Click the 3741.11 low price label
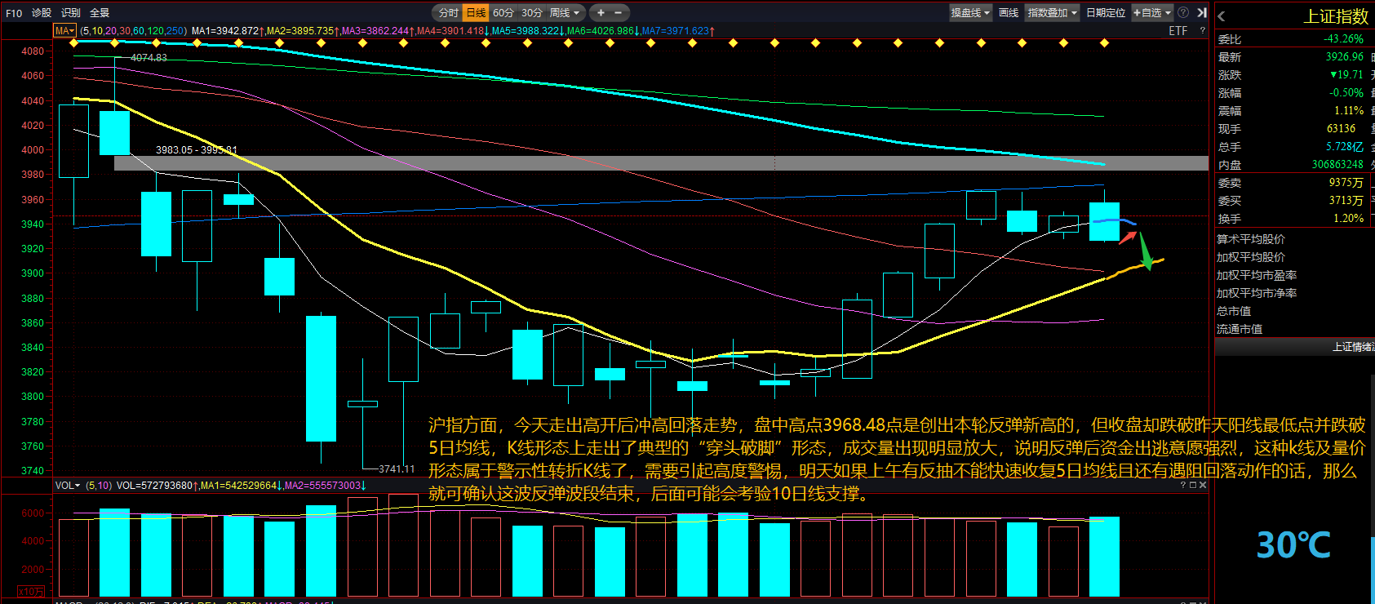This screenshot has height=604, width=1375. pyautogui.click(x=397, y=469)
